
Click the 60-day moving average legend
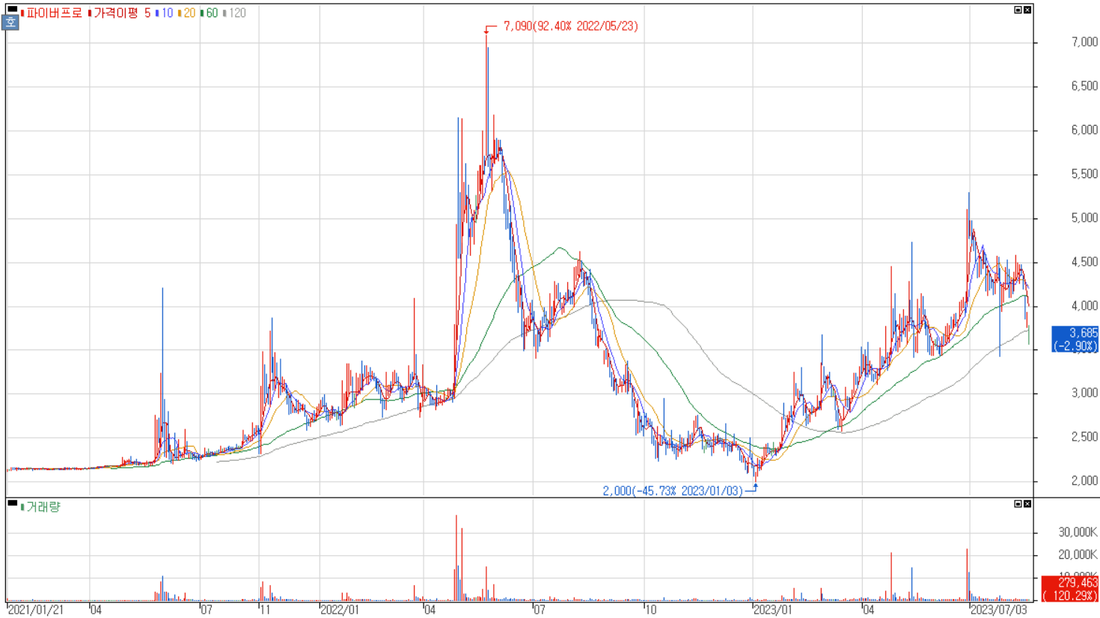click(210, 13)
